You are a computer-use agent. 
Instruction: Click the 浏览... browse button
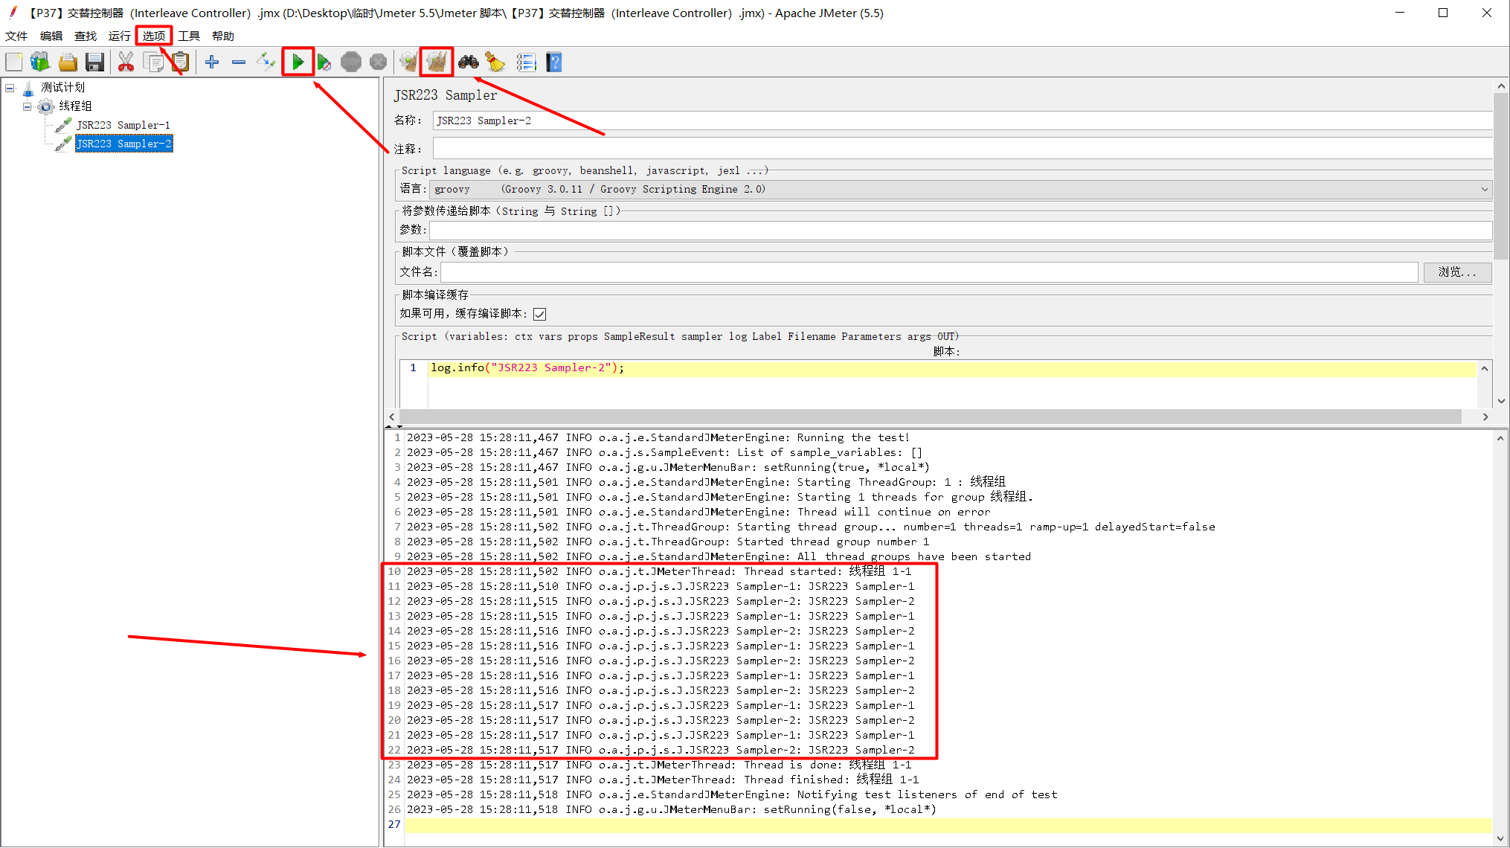1457,272
